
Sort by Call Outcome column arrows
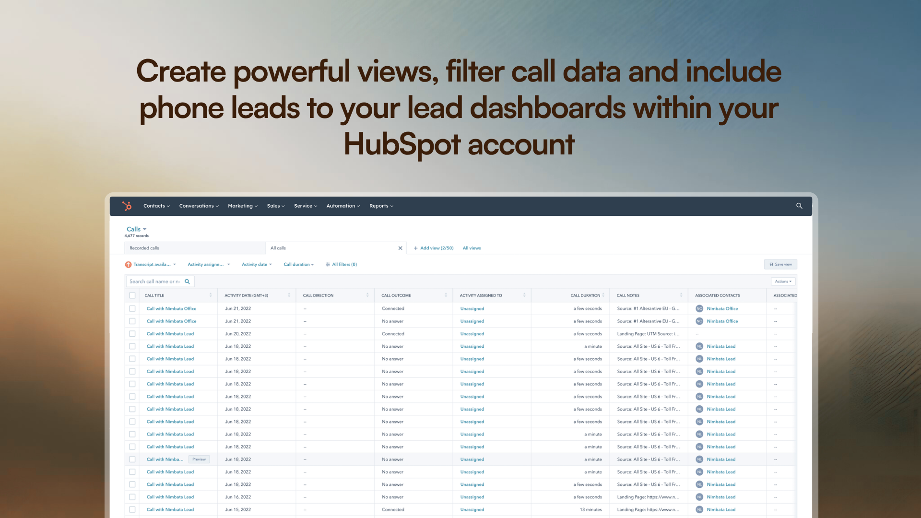click(x=446, y=295)
